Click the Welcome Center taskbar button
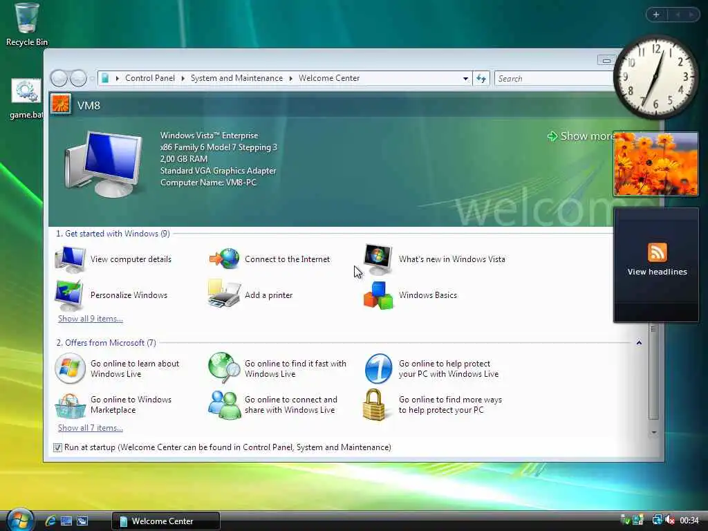Viewport: 708px width, 531px height. coord(166,521)
